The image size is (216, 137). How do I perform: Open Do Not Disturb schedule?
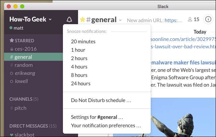pos(101,100)
